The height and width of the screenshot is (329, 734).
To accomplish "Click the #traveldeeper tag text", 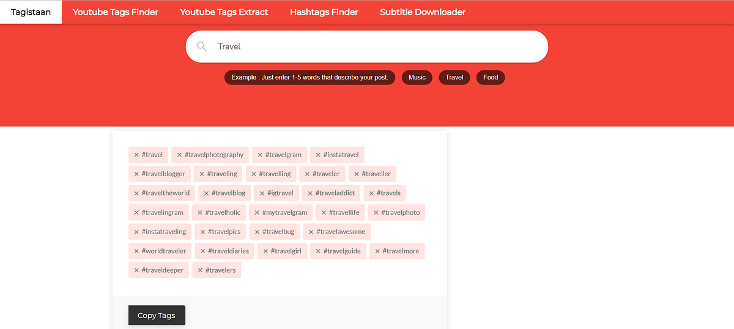I will click(163, 270).
